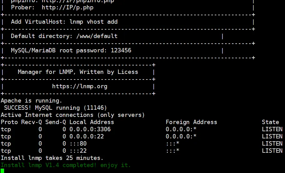Viewport: 285px width, 173px height.
Task: Click LISTEN state of the :::80 row
Action: 272,144
